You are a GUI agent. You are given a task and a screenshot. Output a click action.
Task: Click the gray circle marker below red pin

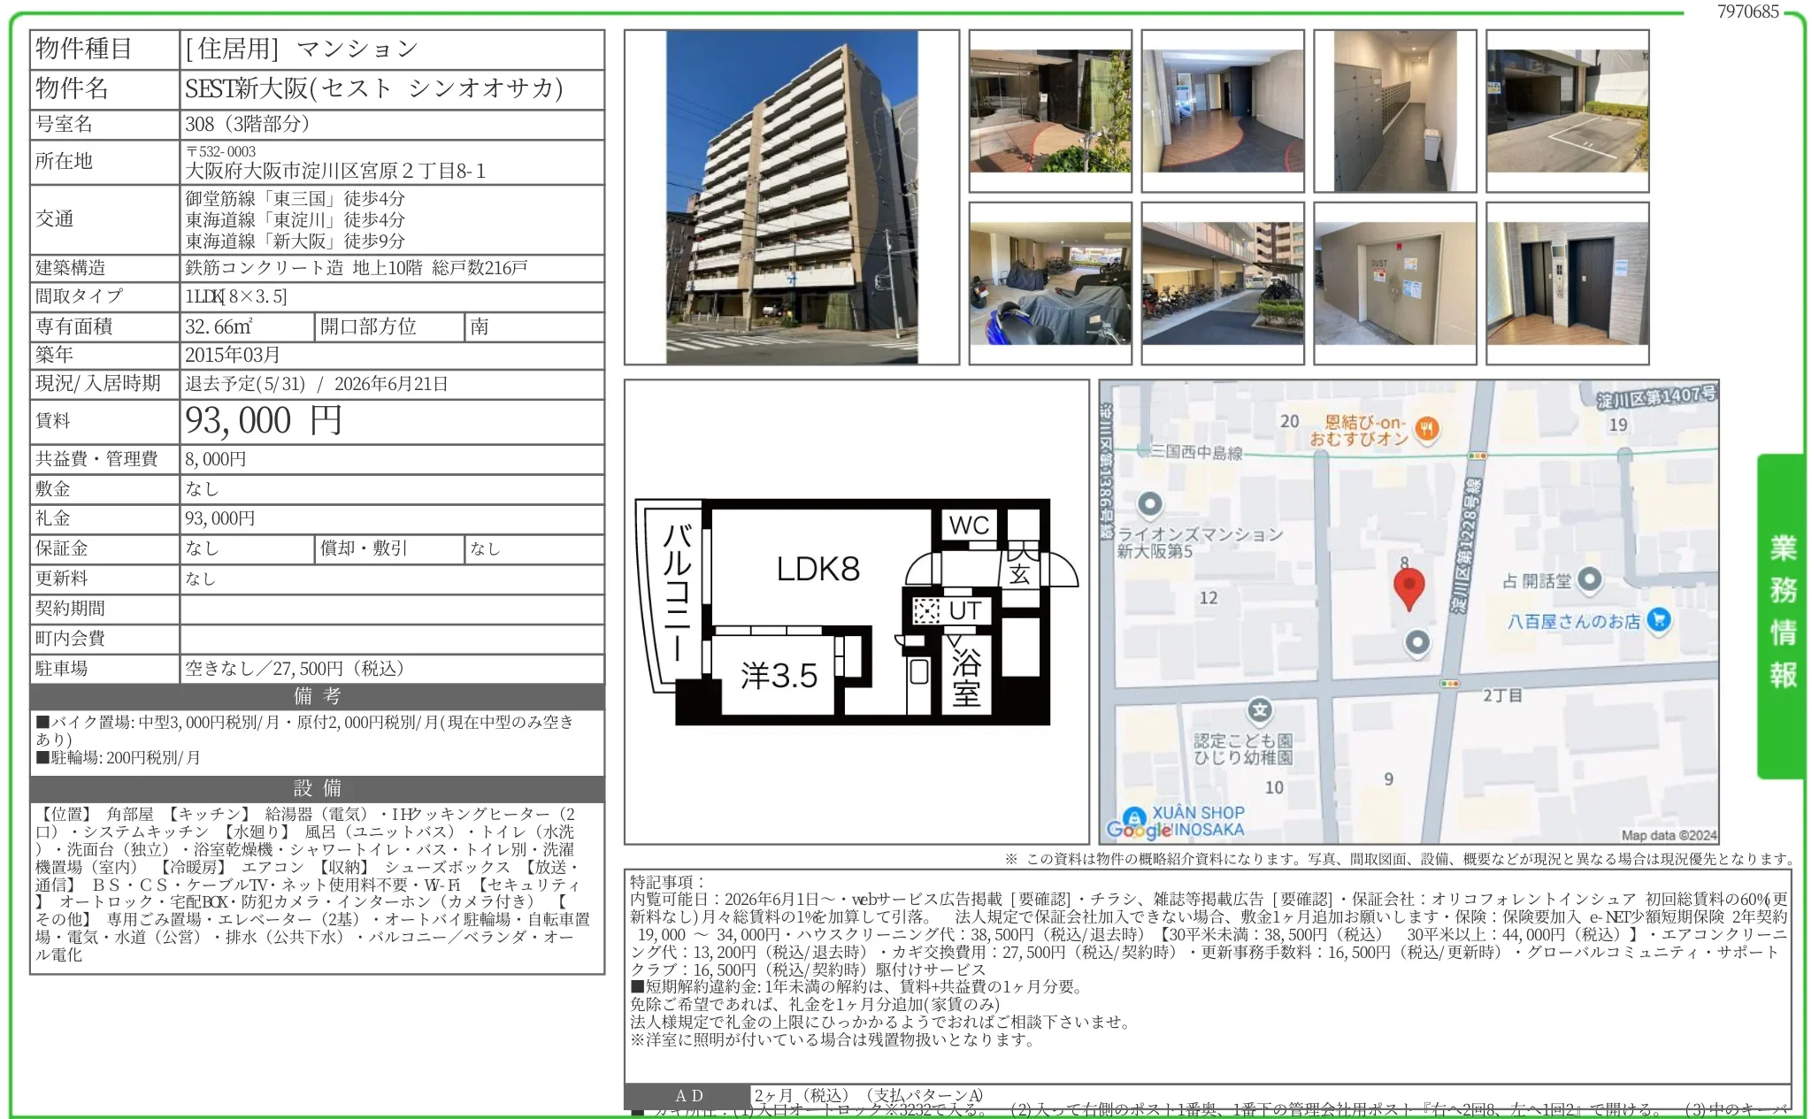(1417, 642)
